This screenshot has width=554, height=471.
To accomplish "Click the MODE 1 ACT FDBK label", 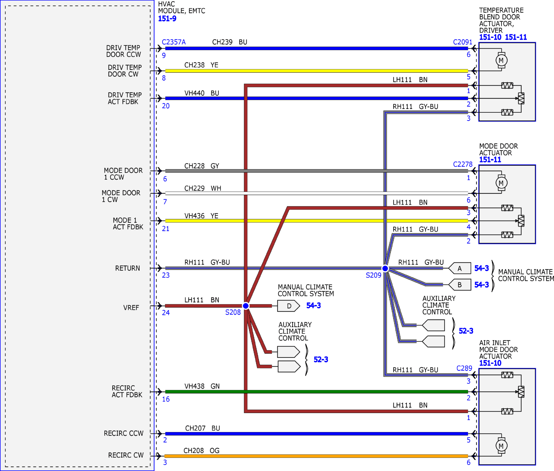I will click(x=128, y=224).
